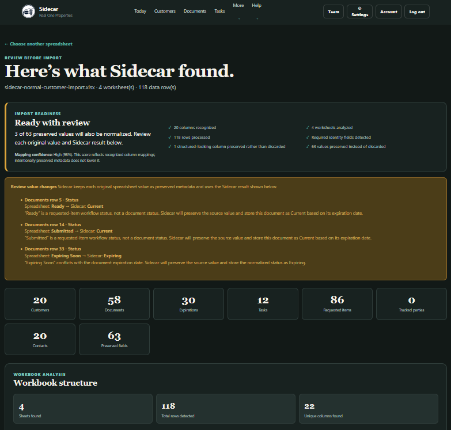Click the Ready to Current change line

point(64,207)
